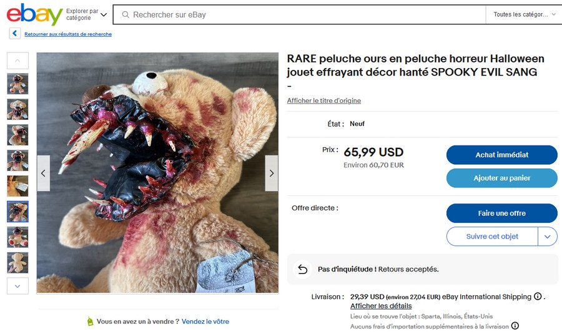The width and height of the screenshot is (562, 332).
Task: Click the "Faire une offre" button
Action: (x=501, y=213)
